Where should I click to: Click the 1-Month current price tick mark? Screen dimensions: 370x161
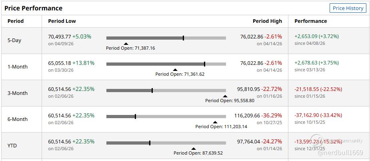point(204,64)
